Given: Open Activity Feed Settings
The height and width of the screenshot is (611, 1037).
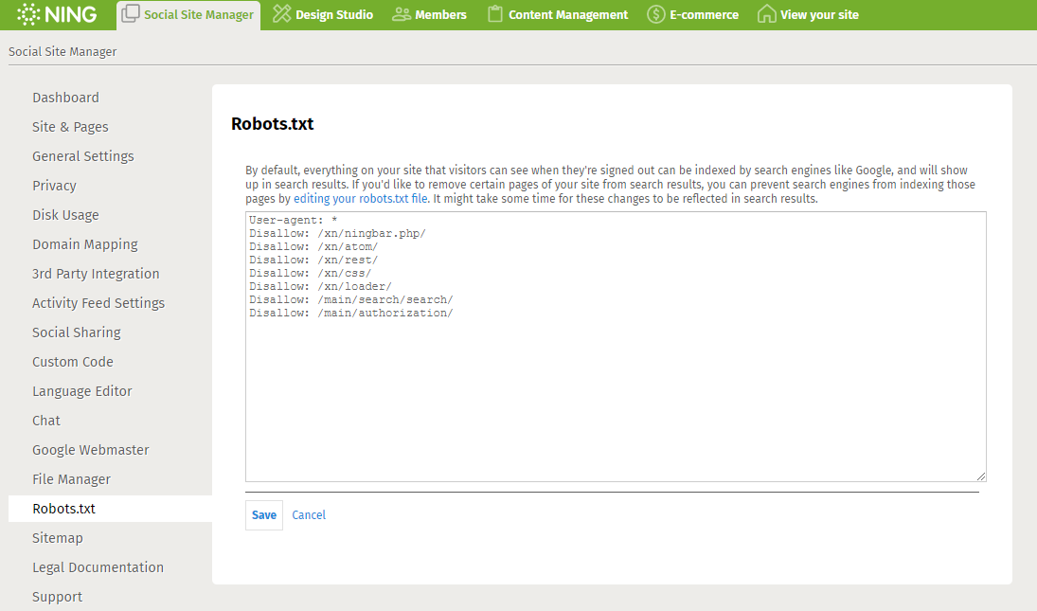Looking at the screenshot, I should (x=98, y=303).
